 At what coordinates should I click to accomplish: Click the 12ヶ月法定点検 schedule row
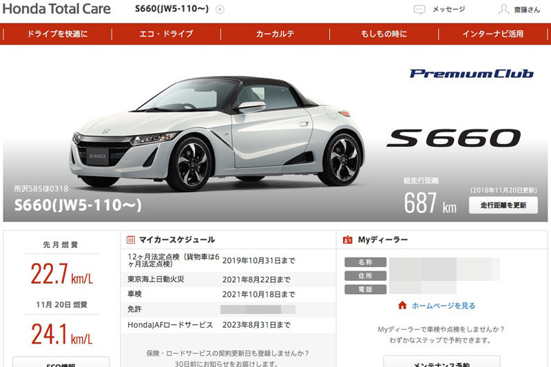229,260
